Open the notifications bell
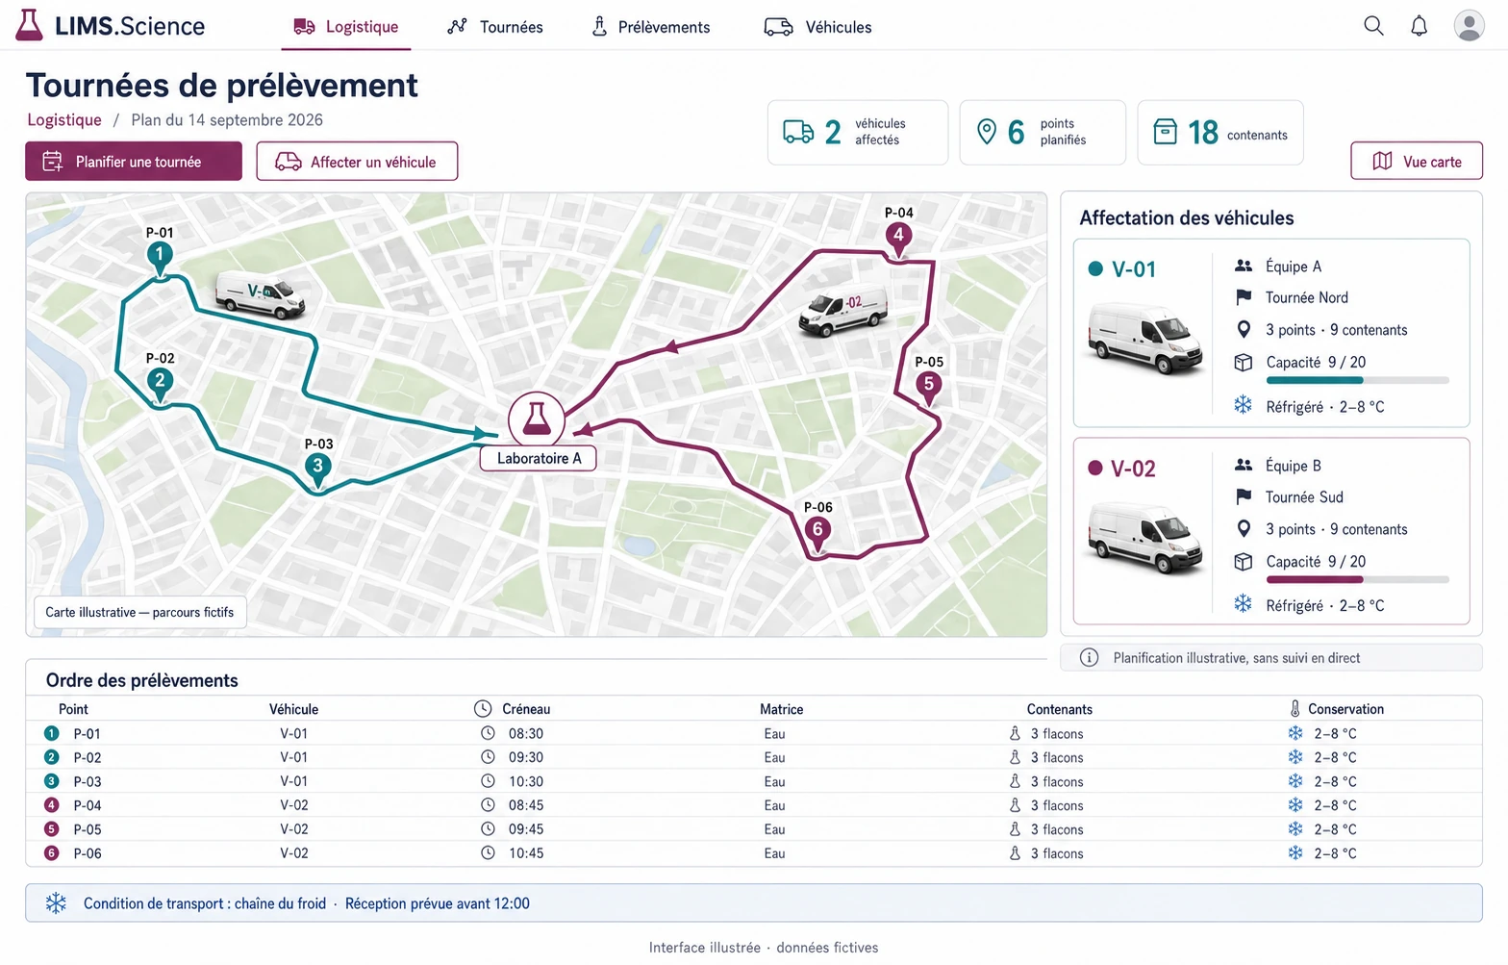The image size is (1508, 965). point(1419,26)
